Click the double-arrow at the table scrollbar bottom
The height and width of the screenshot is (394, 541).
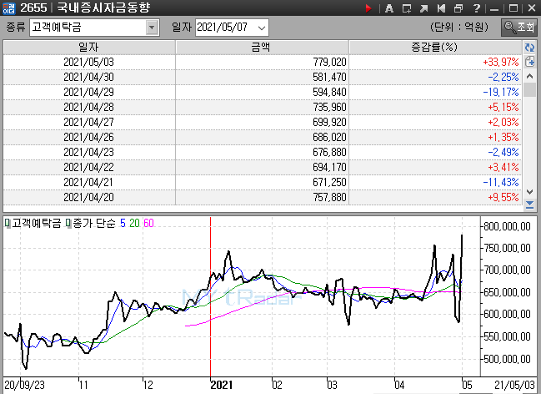point(529,204)
